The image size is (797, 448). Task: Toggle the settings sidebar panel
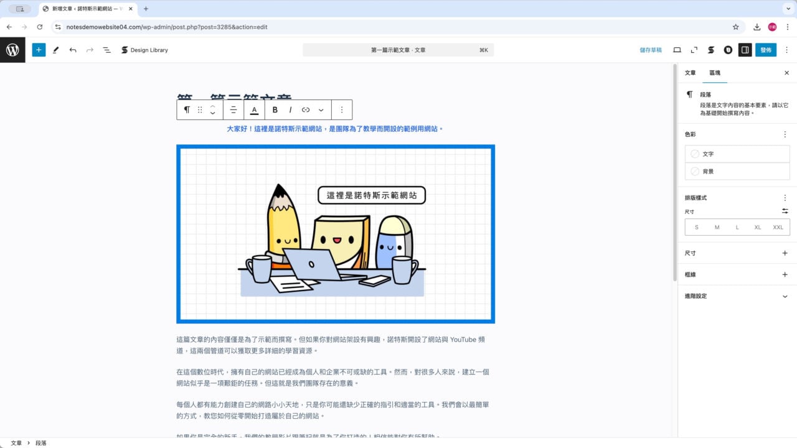tap(745, 50)
